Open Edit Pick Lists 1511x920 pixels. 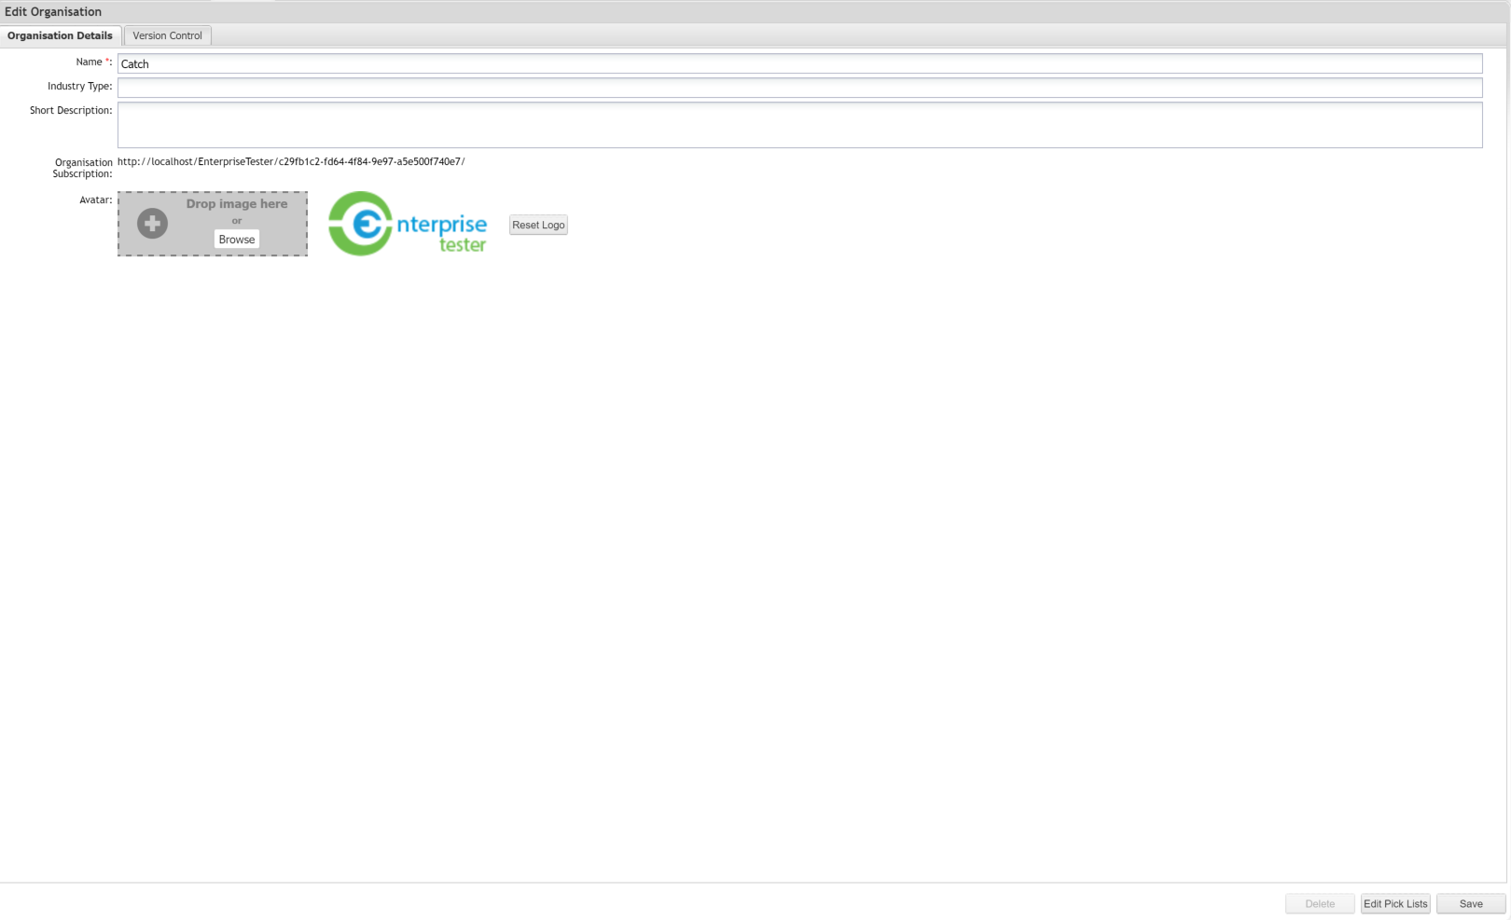(x=1394, y=903)
